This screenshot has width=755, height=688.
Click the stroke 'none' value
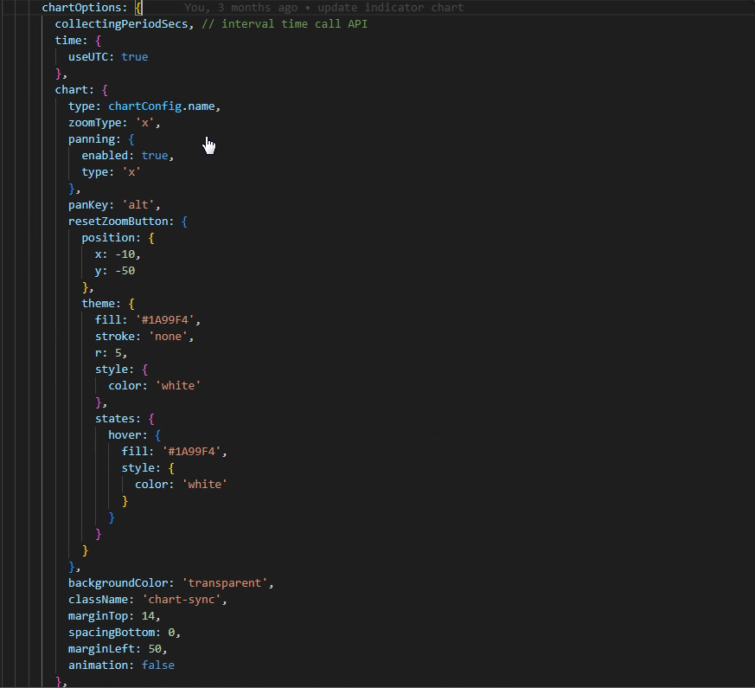(x=168, y=337)
